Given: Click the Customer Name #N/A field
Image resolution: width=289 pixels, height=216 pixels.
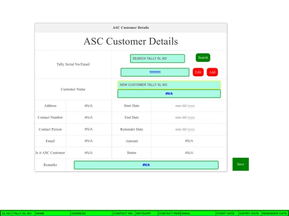Looking at the screenshot, I should (x=169, y=94).
